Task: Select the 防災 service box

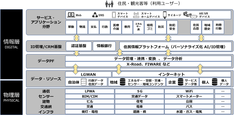Action: click(161, 27)
